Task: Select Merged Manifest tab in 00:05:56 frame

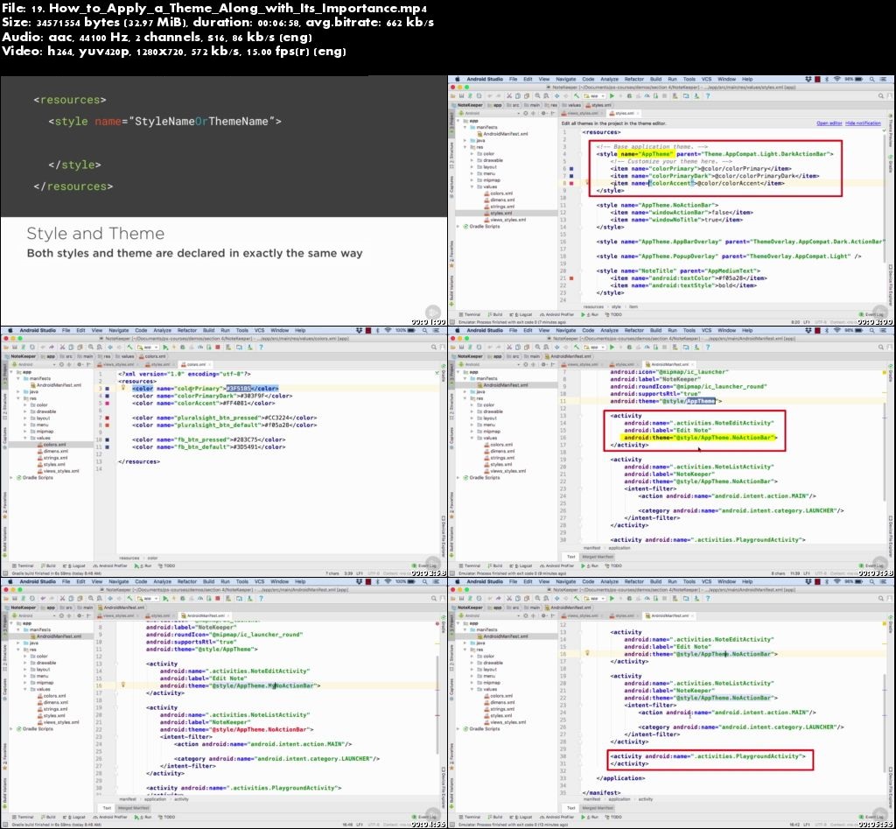Action: click(598, 808)
